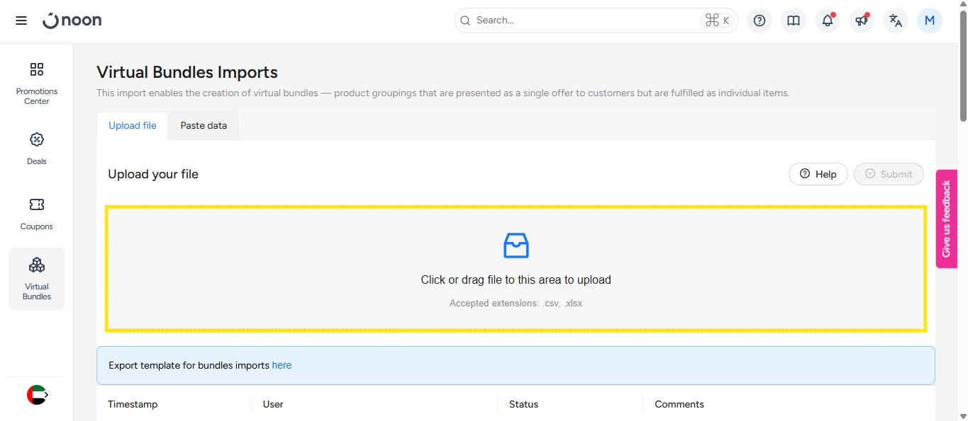Open Deals in the sidebar

tap(37, 148)
